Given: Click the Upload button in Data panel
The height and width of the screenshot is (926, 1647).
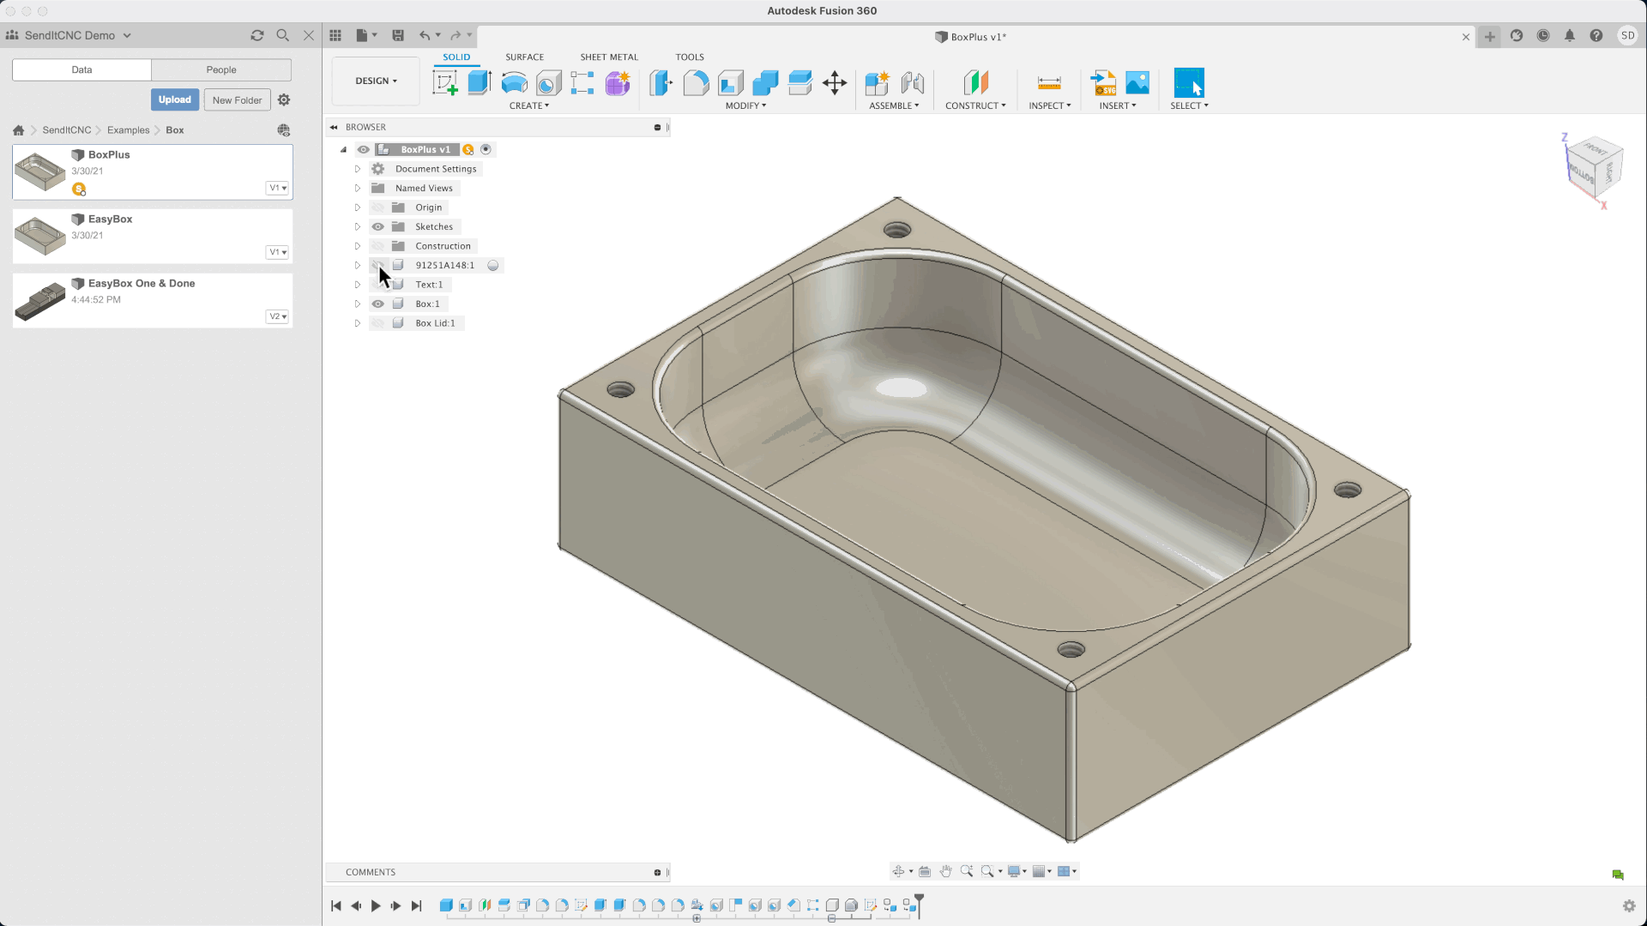Looking at the screenshot, I should click(x=174, y=99).
